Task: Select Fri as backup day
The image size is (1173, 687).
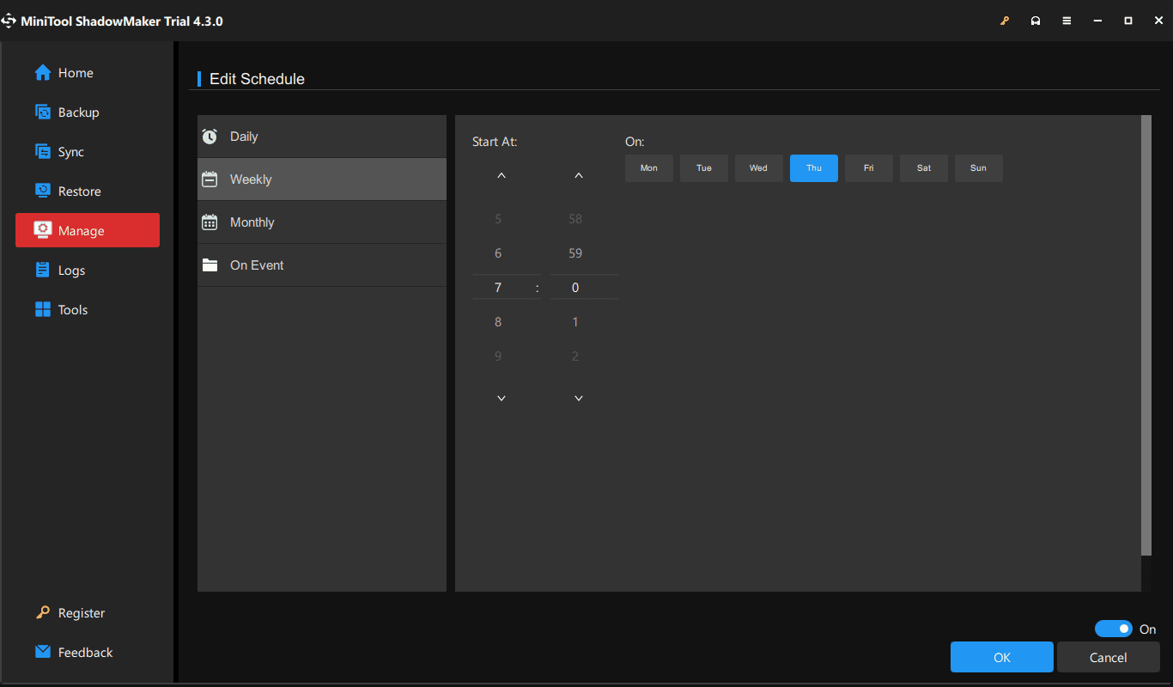Action: pyautogui.click(x=869, y=168)
